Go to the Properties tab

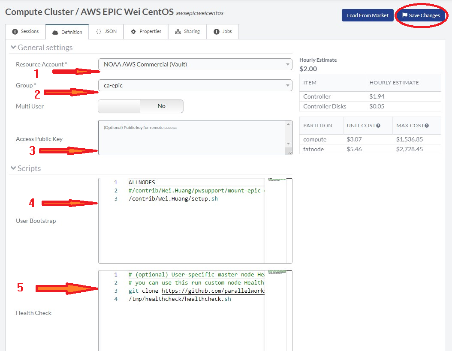tap(146, 32)
